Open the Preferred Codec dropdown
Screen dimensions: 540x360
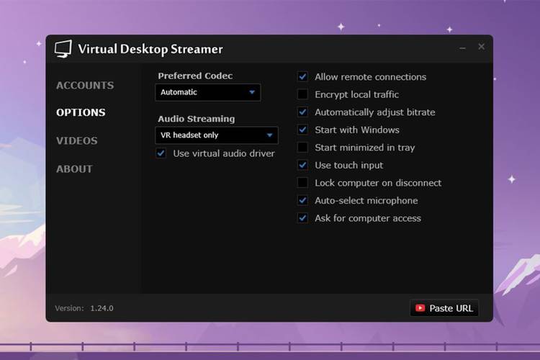pos(207,92)
